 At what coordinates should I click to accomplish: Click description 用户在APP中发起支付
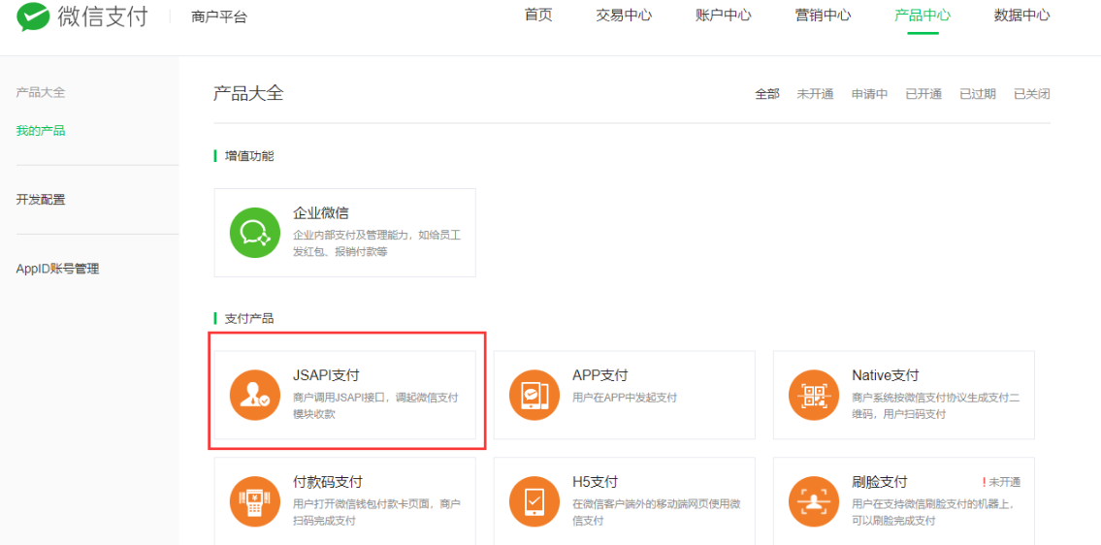coord(625,399)
